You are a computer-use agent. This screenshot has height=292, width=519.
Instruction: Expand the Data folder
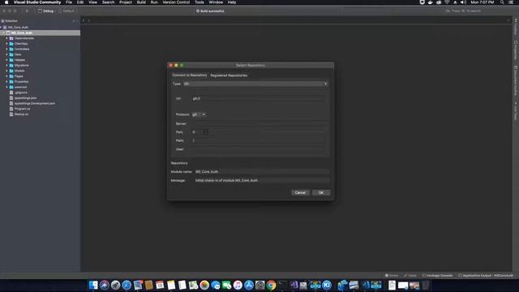(6, 54)
